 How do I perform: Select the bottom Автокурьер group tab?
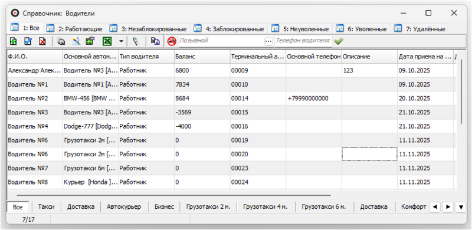pyautogui.click(x=124, y=207)
